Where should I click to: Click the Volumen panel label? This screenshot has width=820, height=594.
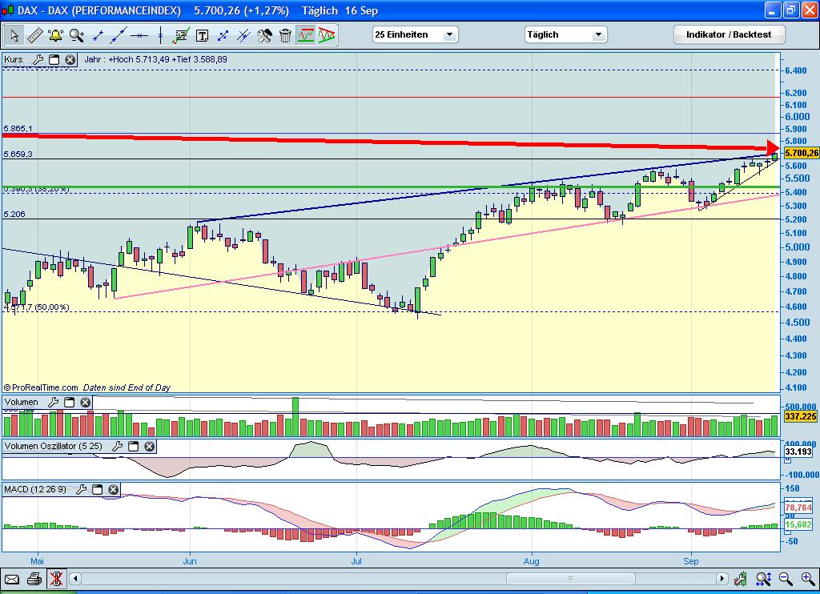[x=22, y=402]
